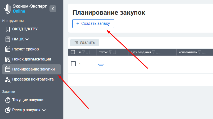Click the НМЦК calculator icon

(x=8, y=39)
